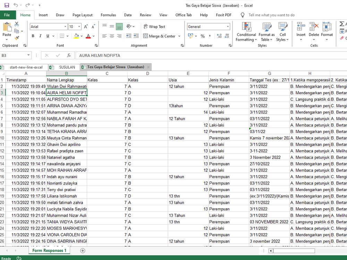Open the General number format dropdown
Viewport: 347px width, 260px height.
pos(228,27)
